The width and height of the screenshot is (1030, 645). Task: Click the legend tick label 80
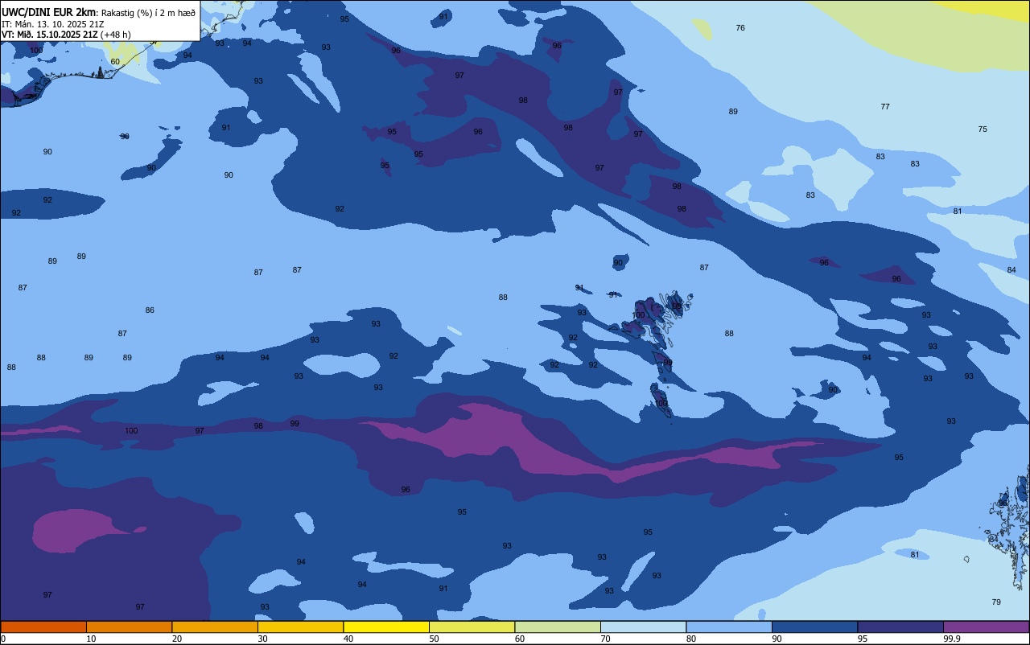[x=691, y=639]
